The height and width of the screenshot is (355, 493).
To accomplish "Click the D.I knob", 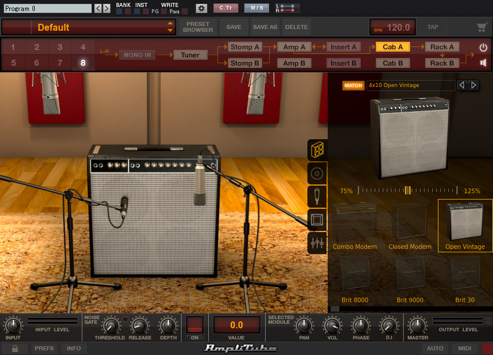I will pos(389,325).
